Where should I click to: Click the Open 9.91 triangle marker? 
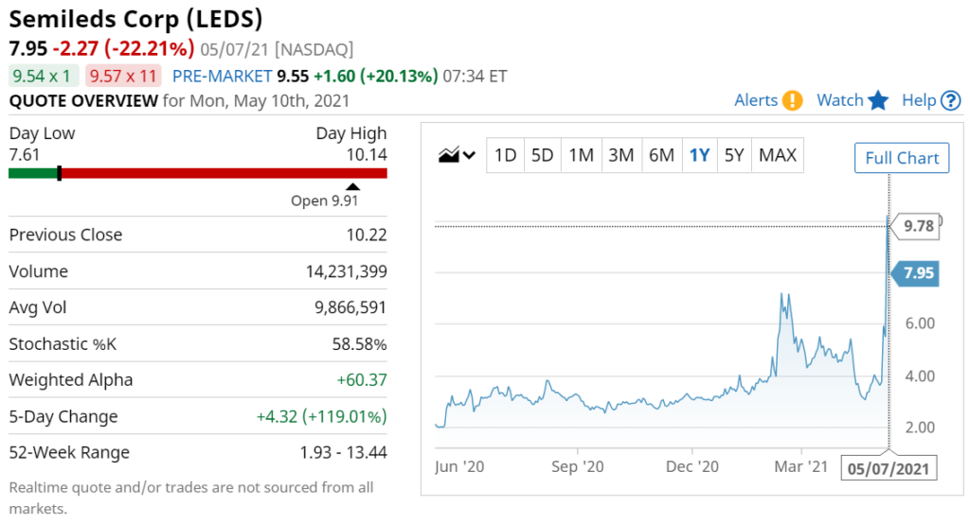click(x=352, y=186)
